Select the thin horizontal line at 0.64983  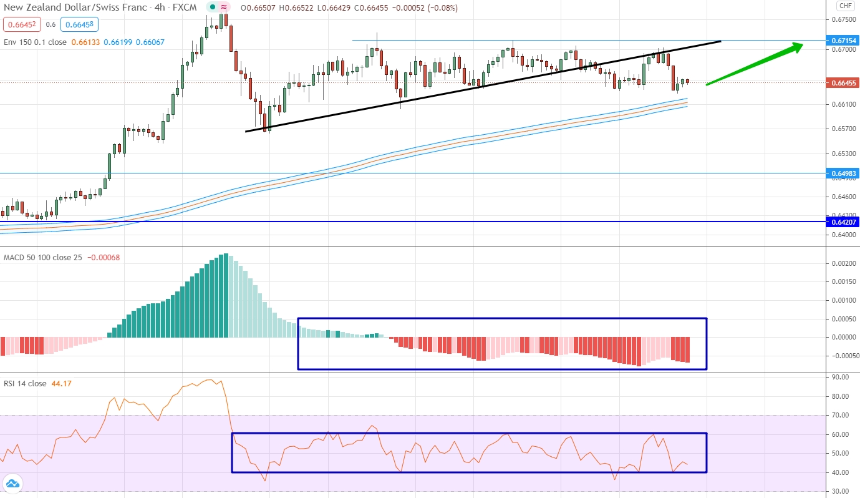[412, 173]
